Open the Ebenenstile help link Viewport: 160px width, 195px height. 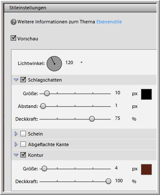pos(109,22)
